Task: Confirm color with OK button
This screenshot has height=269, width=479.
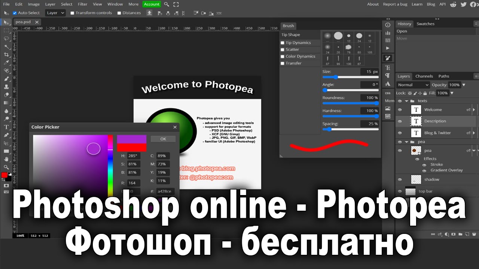Action: (x=163, y=139)
